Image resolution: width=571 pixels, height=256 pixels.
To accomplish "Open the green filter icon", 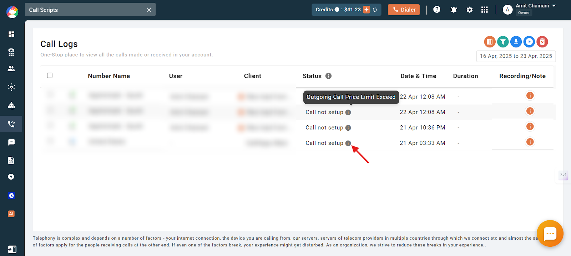I will 503,42.
